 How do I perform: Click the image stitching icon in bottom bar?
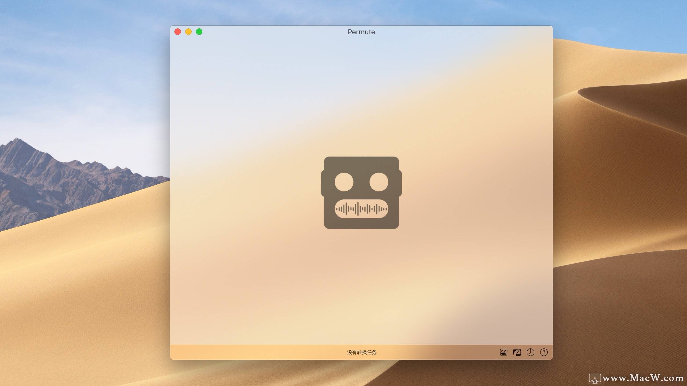[x=517, y=352]
